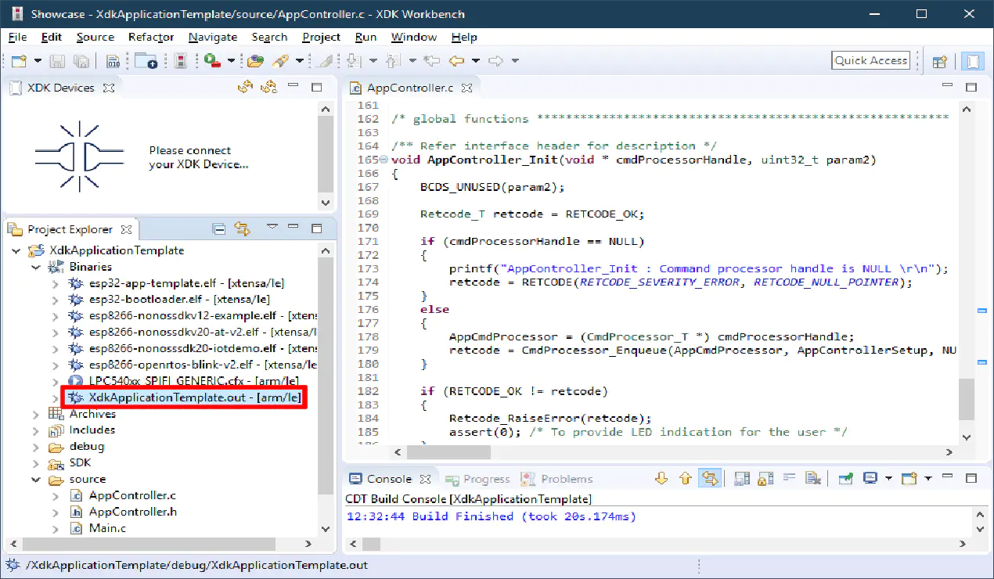This screenshot has width=994, height=579.
Task: Click the Project Explorer horizontal scrollbar thumb
Action: 149,544
